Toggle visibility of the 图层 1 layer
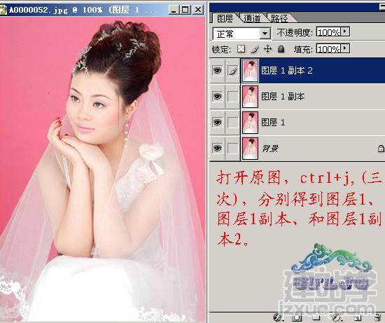The image size is (385, 323). (217, 122)
